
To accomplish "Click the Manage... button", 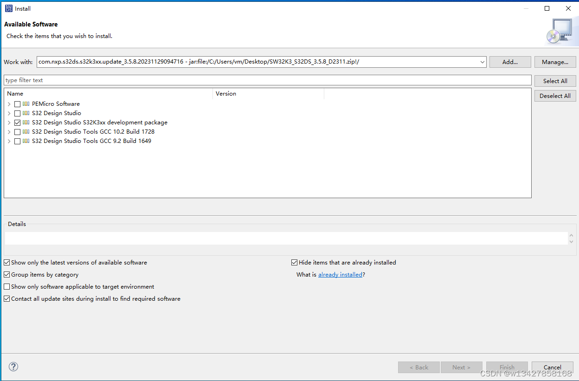I will point(555,62).
